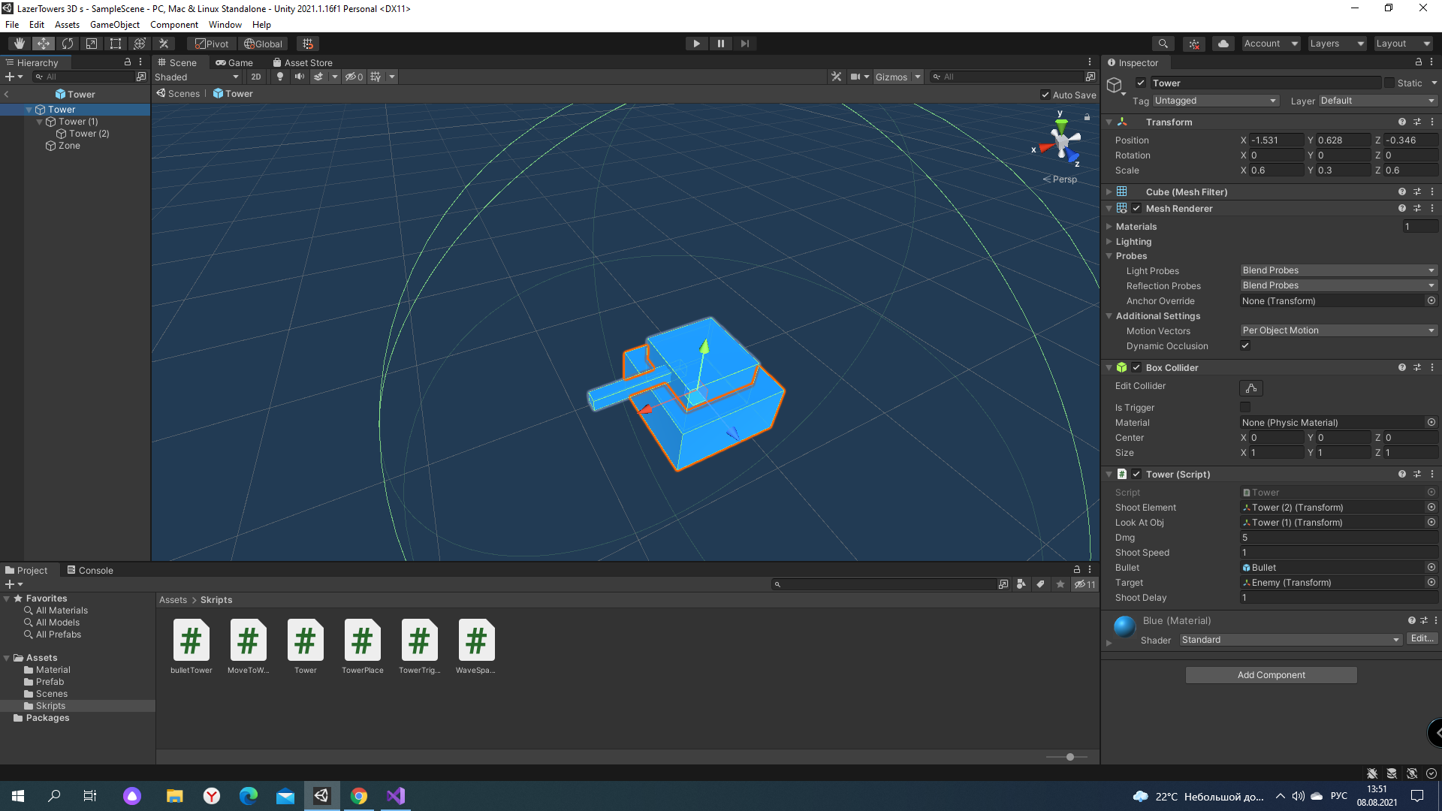This screenshot has width=1442, height=811.
Task: Click the material Edit button
Action: pos(1422,639)
